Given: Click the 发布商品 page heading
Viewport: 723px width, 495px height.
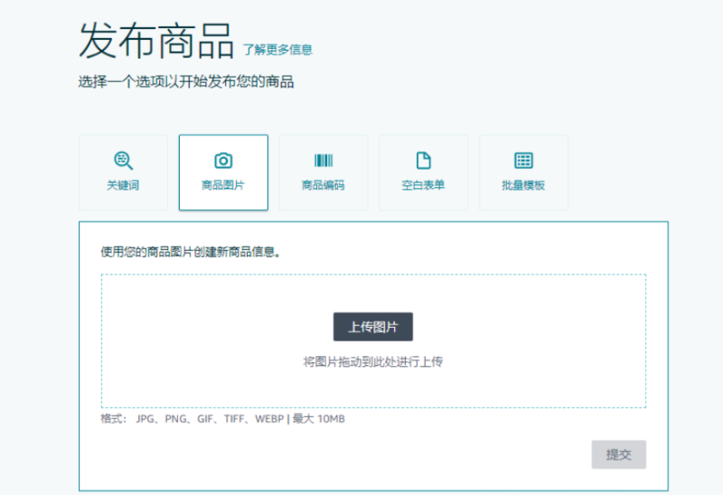Looking at the screenshot, I should [x=156, y=41].
